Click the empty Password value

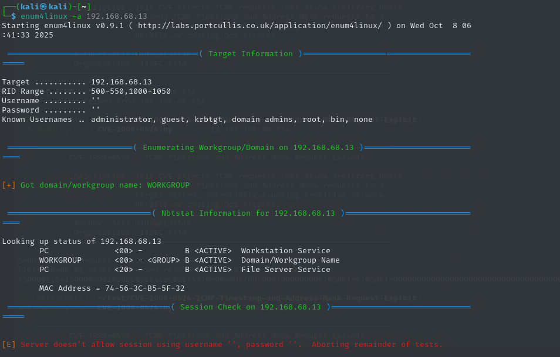(x=96, y=110)
